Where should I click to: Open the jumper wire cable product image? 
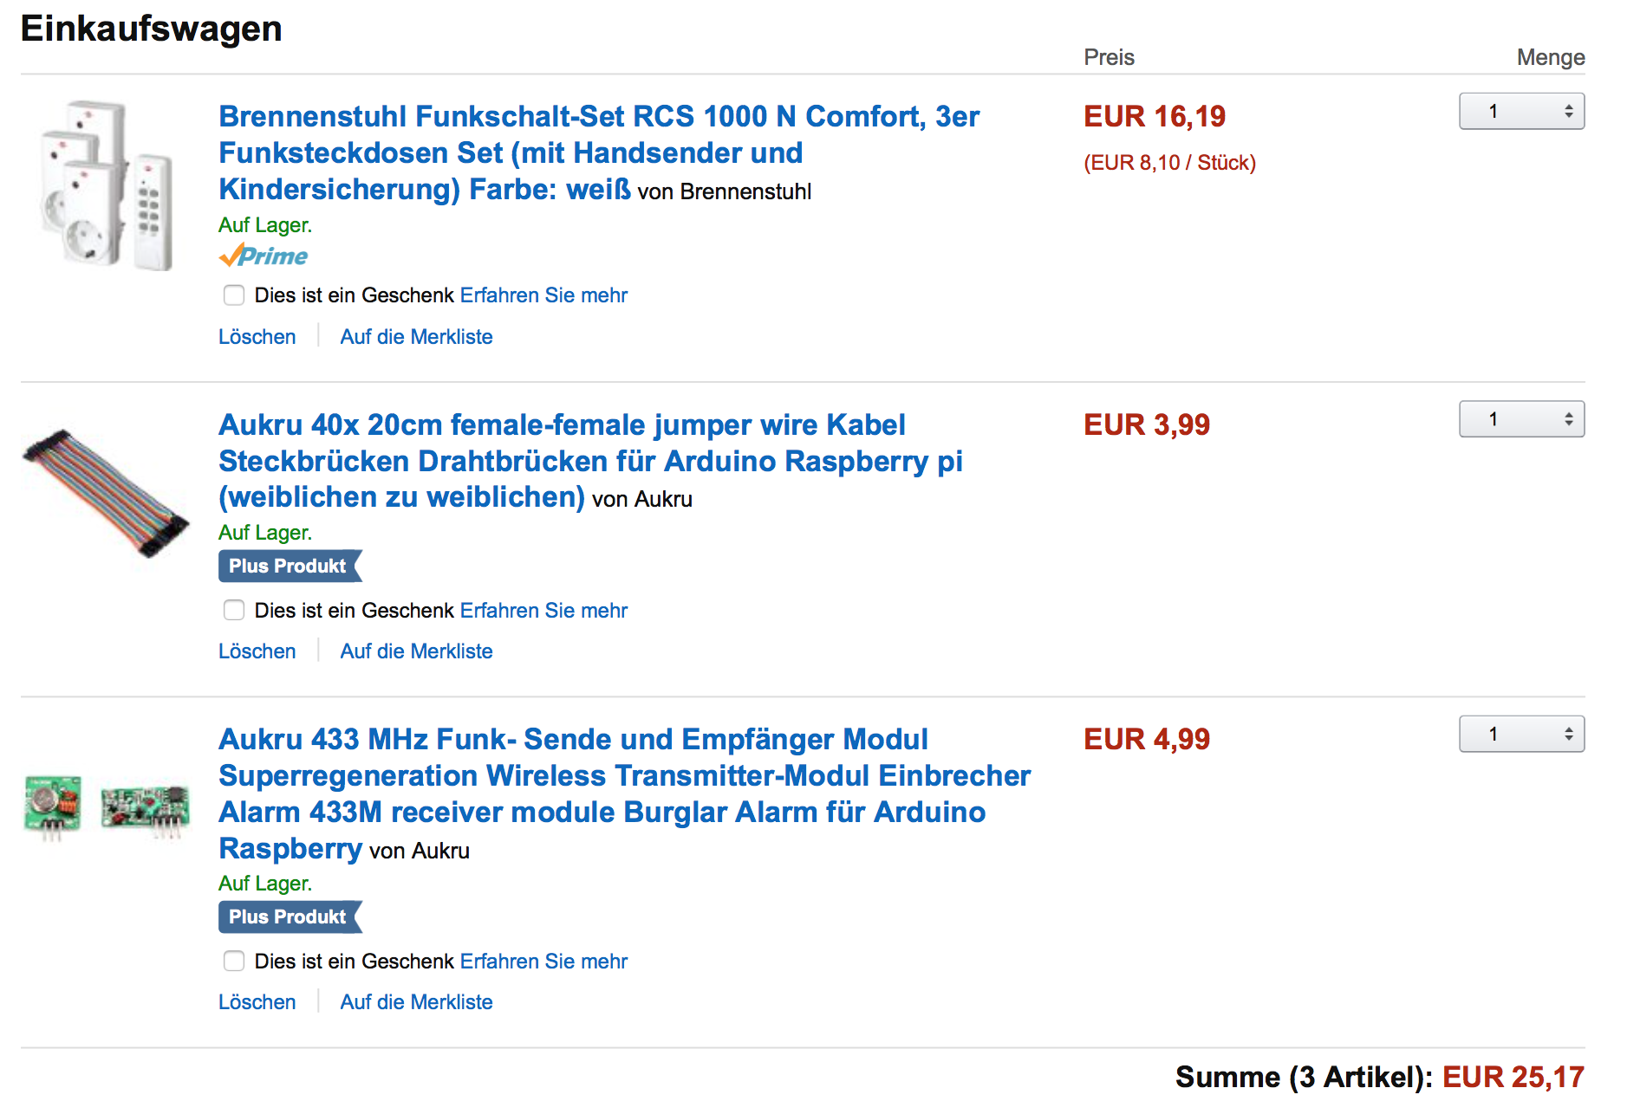pyautogui.click(x=106, y=493)
